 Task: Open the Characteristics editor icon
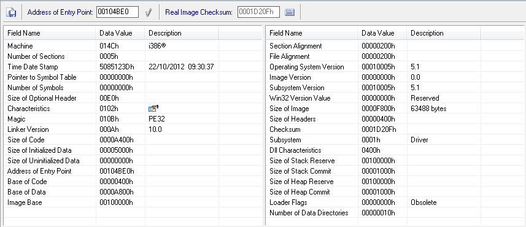pyautogui.click(x=153, y=109)
